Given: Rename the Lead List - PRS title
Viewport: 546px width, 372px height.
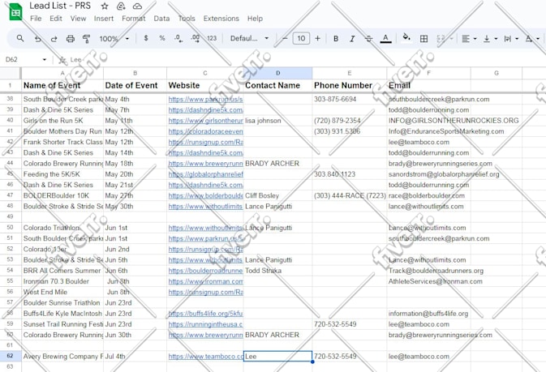Looking at the screenshot, I should (x=60, y=6).
